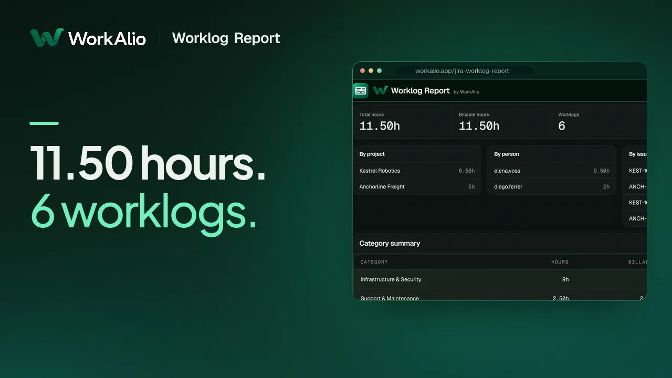Click the WorkAlio logo in the banner
The image size is (672, 378).
coord(88,38)
